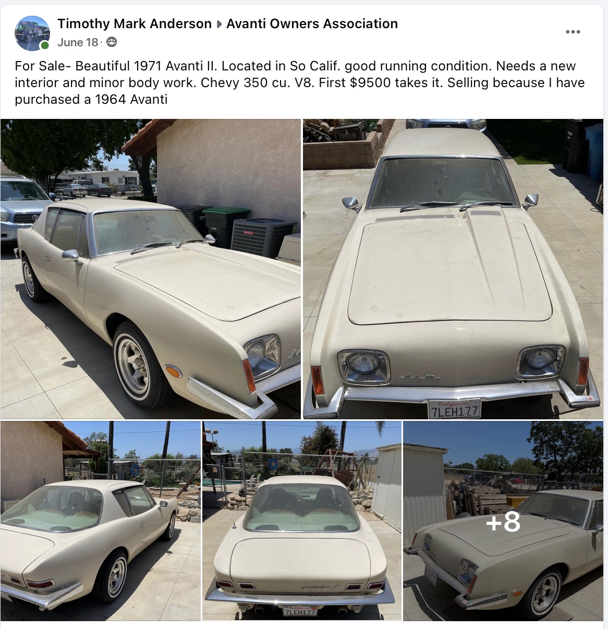This screenshot has height=629, width=608.
Task: Open the three-dot post options menu
Action: [573, 32]
